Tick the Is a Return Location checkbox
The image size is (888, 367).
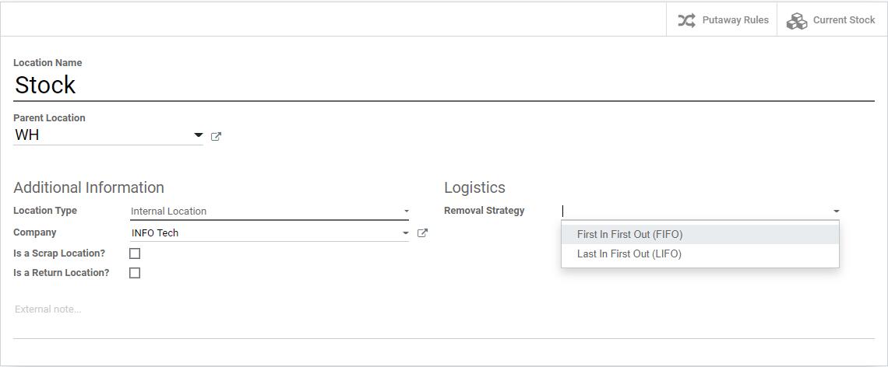pos(135,273)
